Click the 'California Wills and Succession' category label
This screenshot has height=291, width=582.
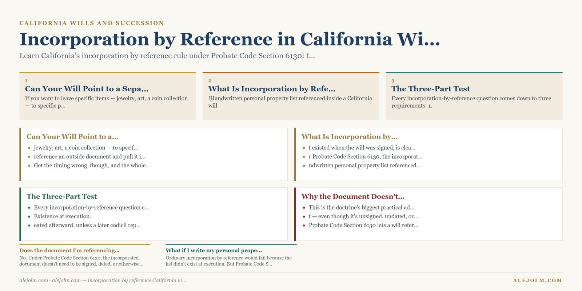point(92,23)
